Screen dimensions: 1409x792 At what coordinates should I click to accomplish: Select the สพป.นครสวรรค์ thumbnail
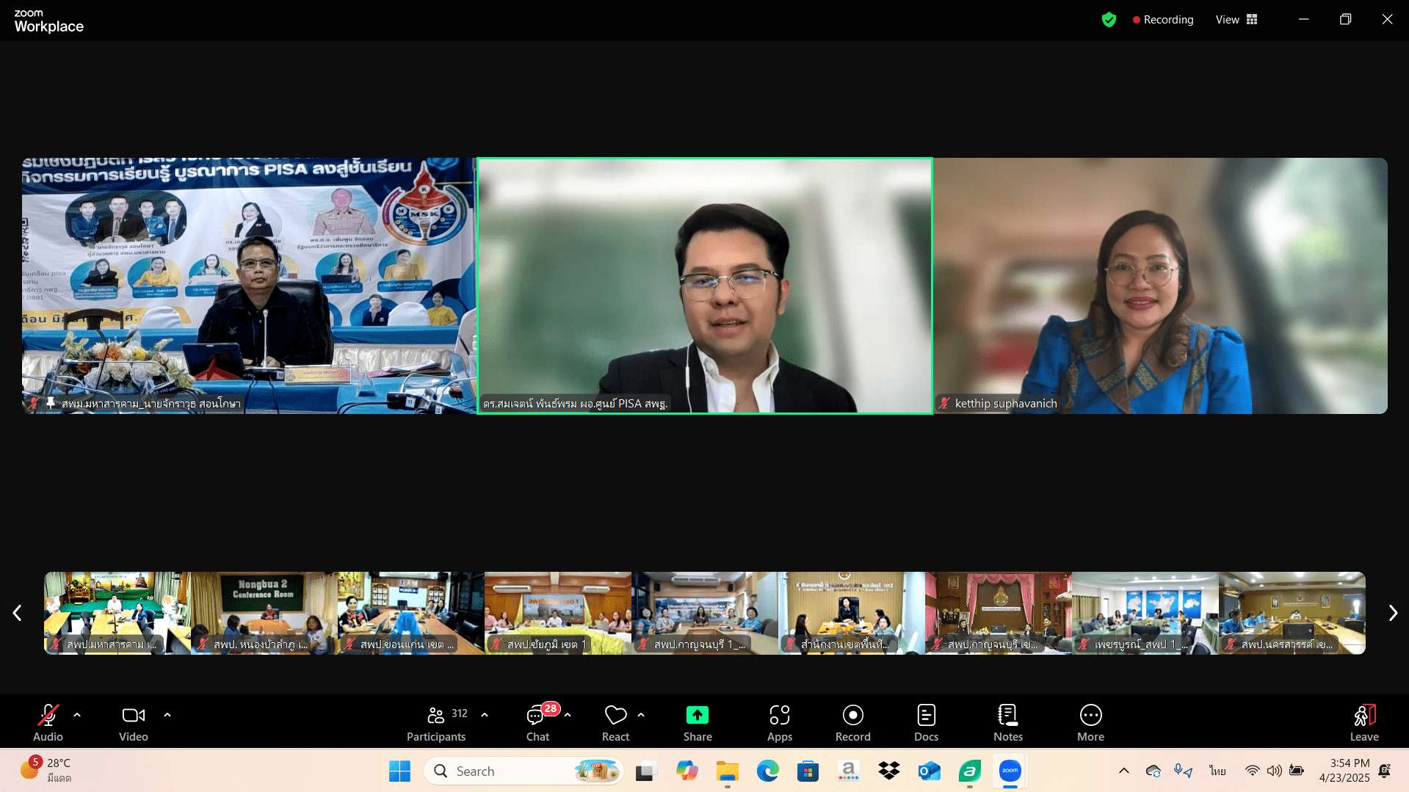click(x=1292, y=613)
